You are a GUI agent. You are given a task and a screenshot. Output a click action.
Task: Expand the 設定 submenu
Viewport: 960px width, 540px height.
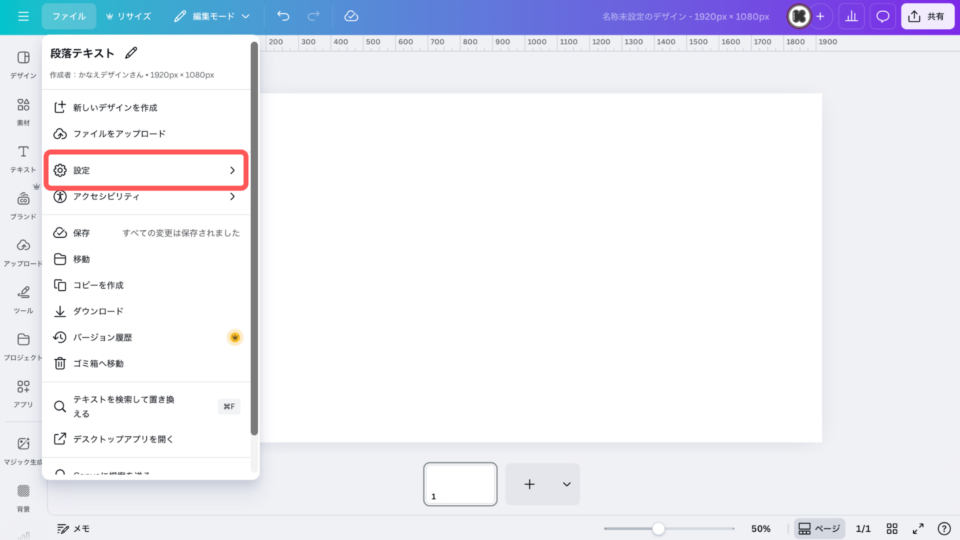[146, 170]
